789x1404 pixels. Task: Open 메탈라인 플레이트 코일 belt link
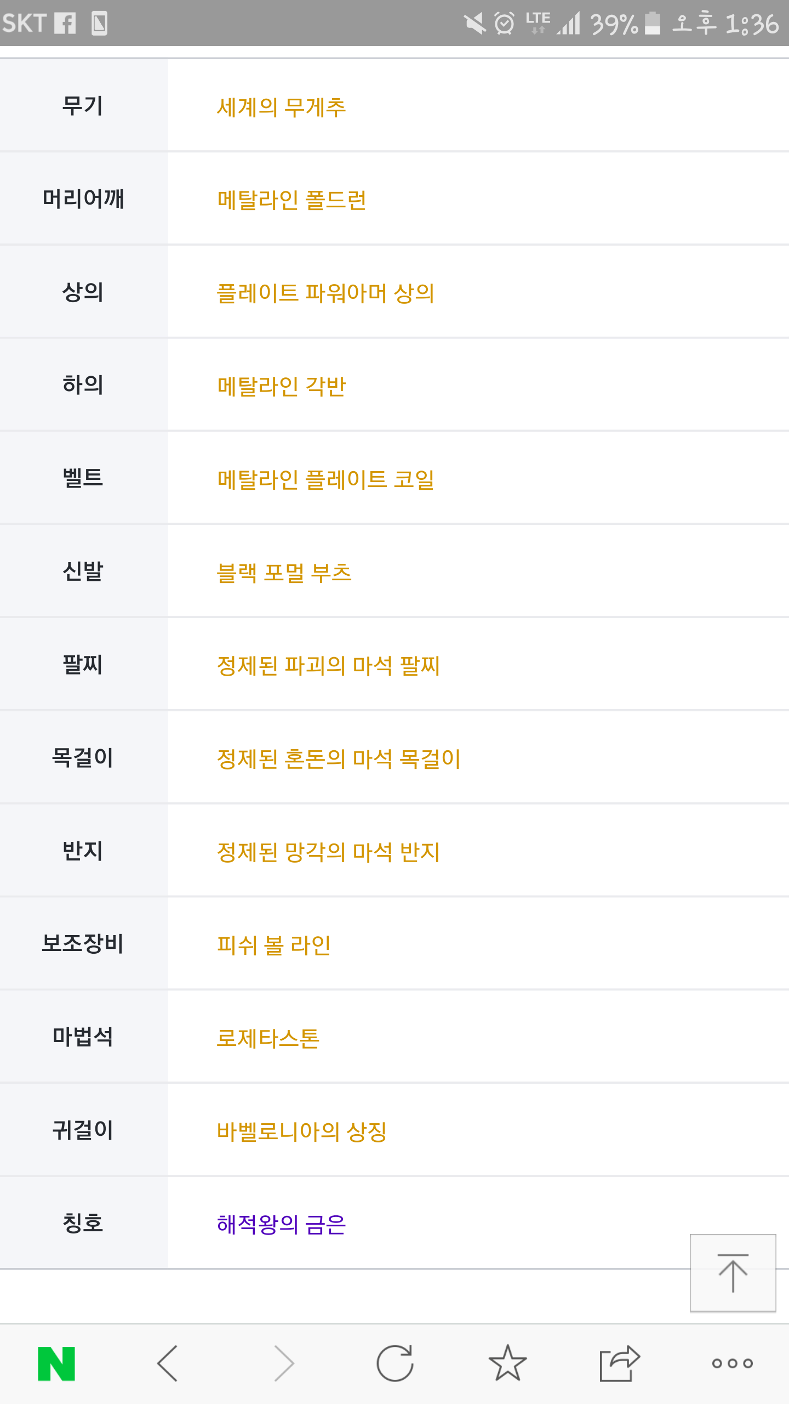click(x=325, y=480)
